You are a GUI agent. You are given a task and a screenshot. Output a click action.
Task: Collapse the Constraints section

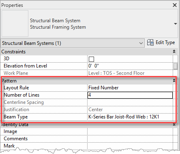click(174, 51)
